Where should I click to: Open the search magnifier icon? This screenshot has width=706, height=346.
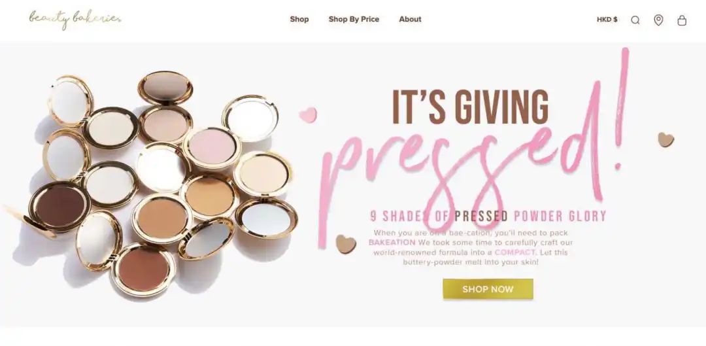(635, 20)
